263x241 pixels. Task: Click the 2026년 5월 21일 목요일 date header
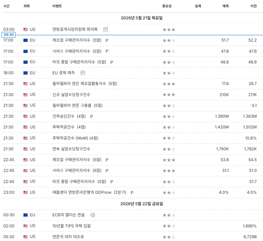coord(142,18)
